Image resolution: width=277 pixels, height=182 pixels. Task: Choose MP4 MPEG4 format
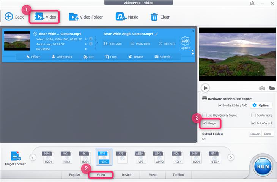point(214,157)
